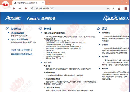The height and width of the screenshot is (92, 130).
Task: Click arrow beside Web管理控制台
Action: click(x=8, y=33)
